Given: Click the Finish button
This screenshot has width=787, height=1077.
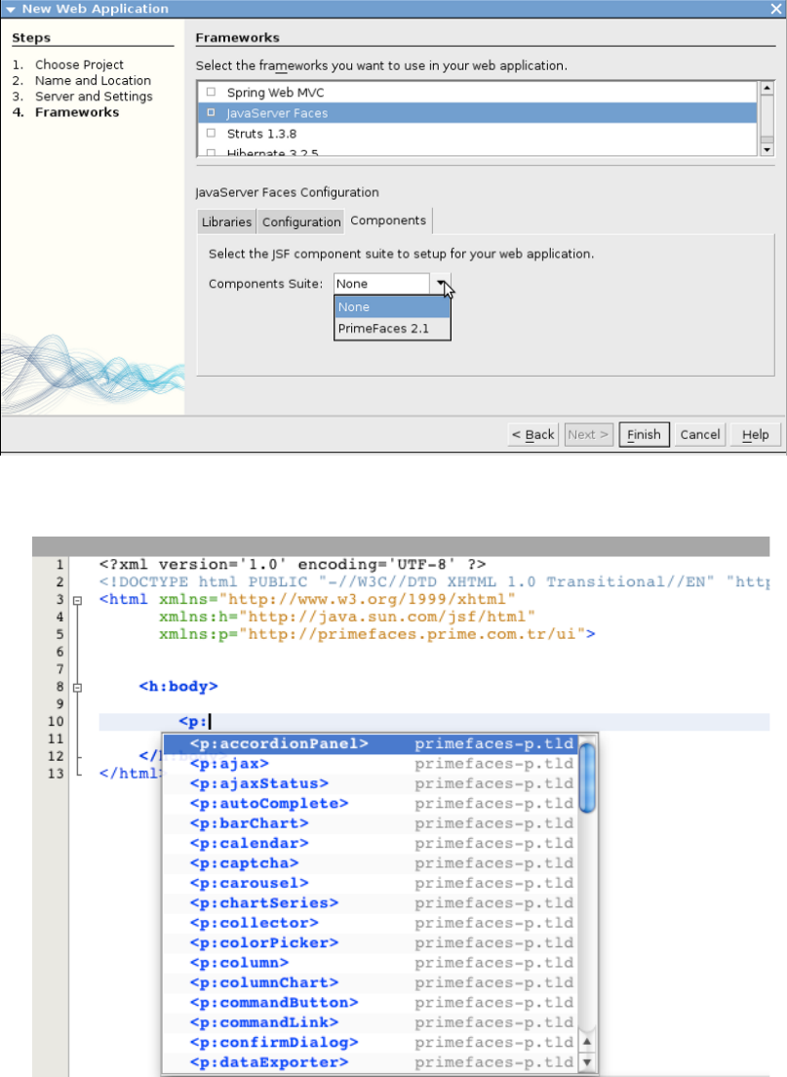Looking at the screenshot, I should 644,435.
